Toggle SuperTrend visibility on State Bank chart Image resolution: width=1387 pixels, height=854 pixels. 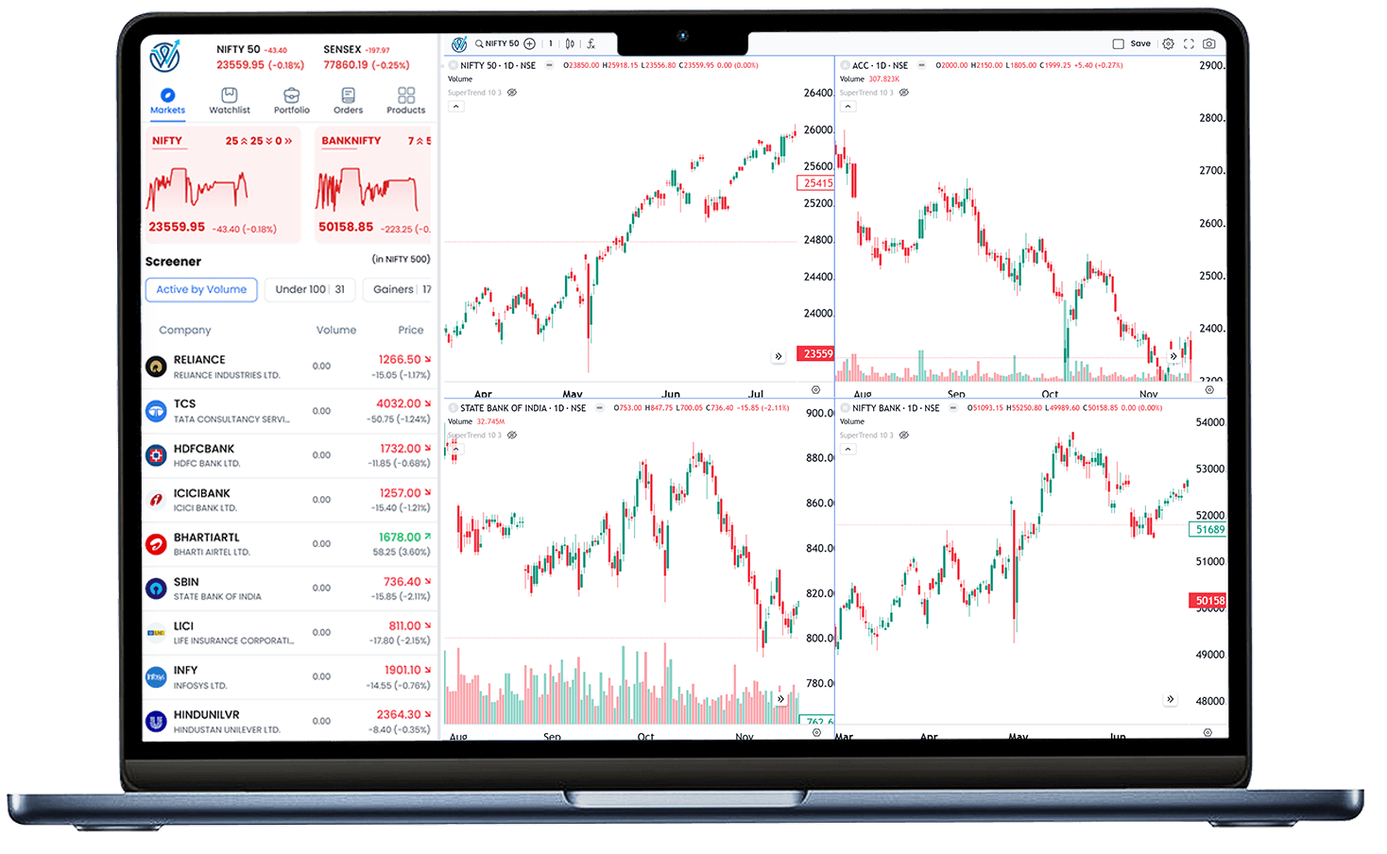tap(512, 436)
